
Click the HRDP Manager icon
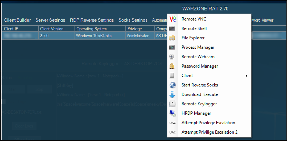coord(172,113)
